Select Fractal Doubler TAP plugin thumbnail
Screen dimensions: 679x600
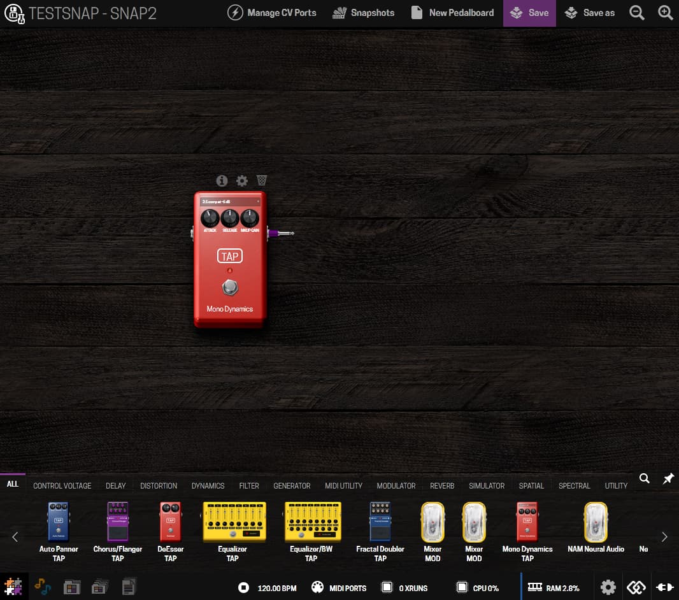[380, 522]
